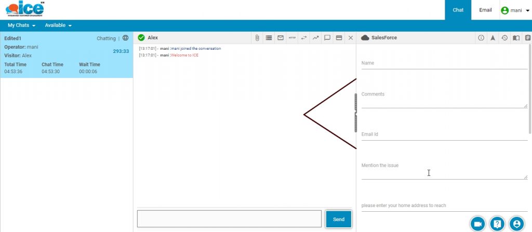This screenshot has height=232, width=532.
Task: Click the paperclip attachment icon
Action: tap(257, 38)
